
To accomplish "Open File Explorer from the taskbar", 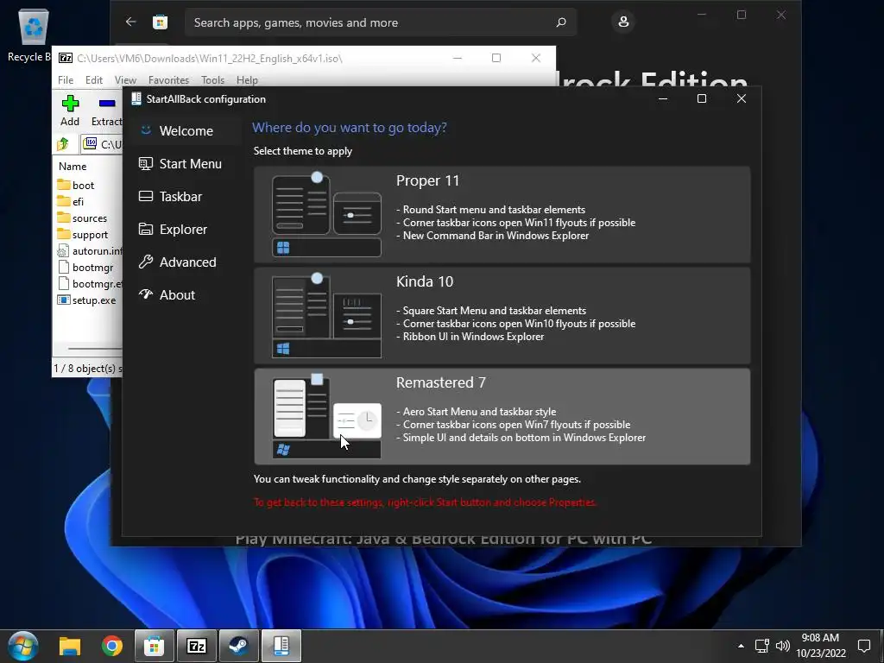I will [70, 646].
